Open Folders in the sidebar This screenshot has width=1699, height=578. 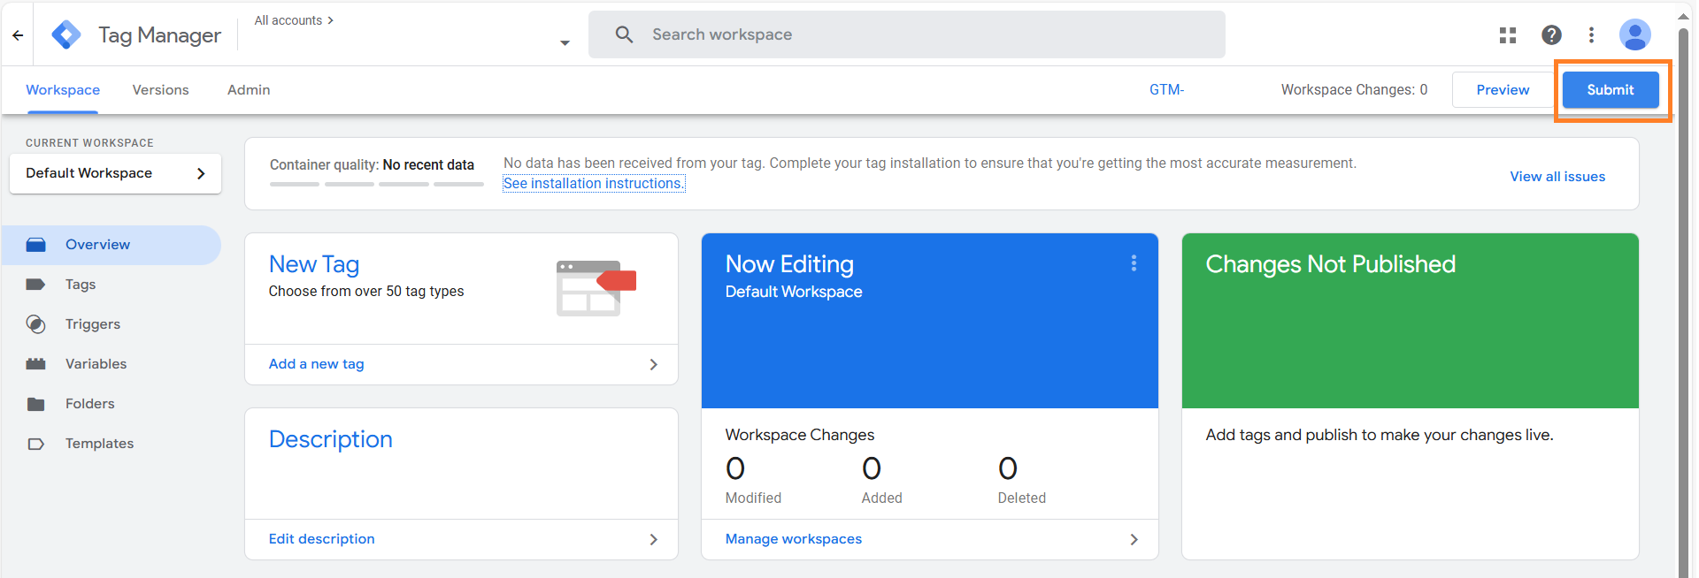click(89, 404)
